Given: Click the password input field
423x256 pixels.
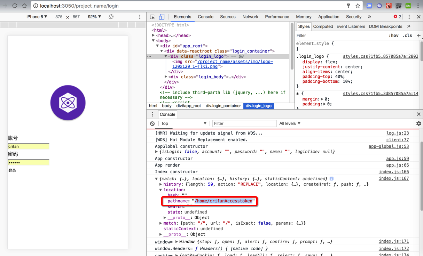Looking at the screenshot, I should point(29,162).
